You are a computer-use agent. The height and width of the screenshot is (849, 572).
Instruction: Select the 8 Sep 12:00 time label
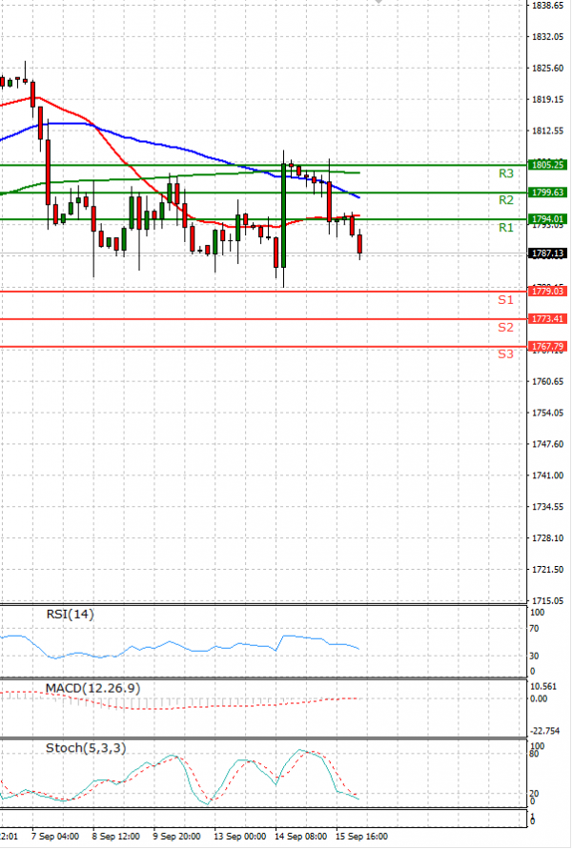tap(116, 837)
